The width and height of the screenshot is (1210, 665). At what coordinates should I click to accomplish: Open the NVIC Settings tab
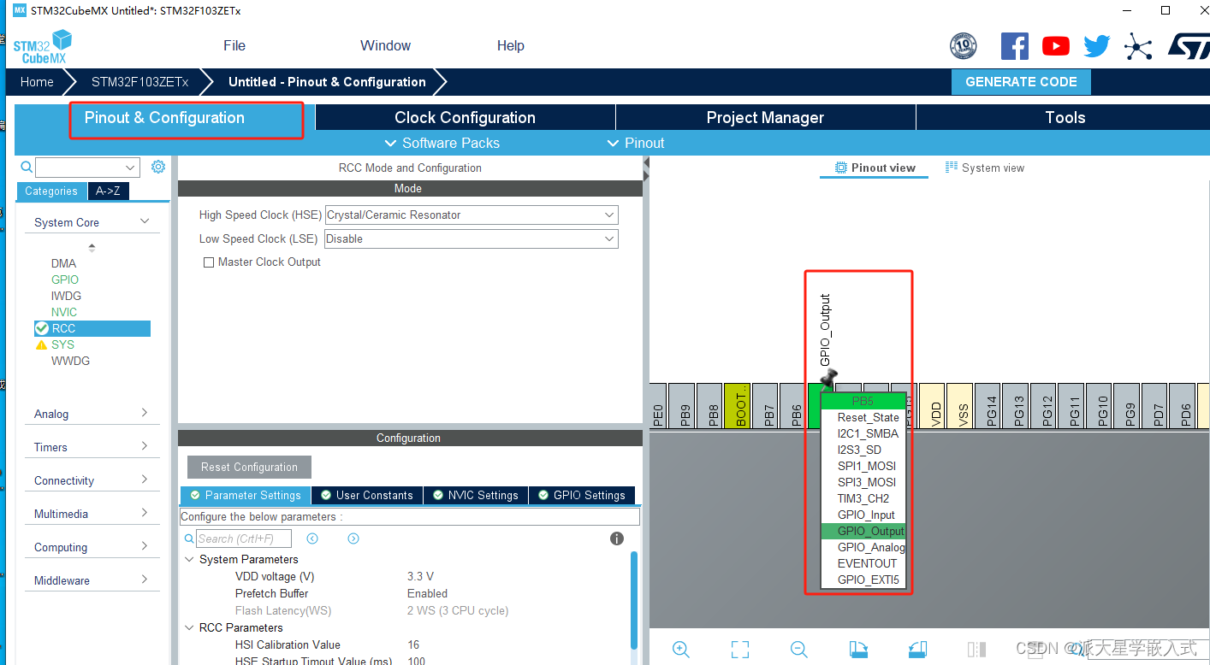476,496
